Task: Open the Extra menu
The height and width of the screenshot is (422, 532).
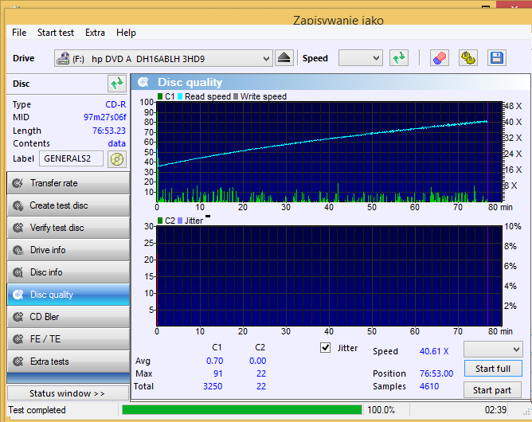Action: (95, 33)
